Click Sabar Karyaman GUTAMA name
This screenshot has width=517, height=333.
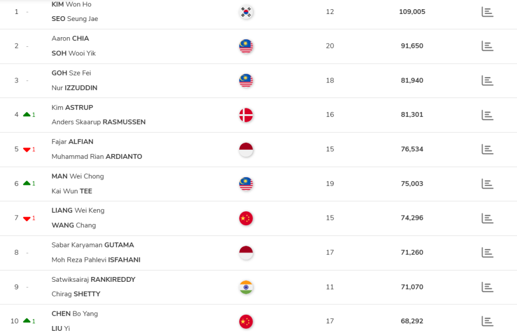click(x=93, y=245)
